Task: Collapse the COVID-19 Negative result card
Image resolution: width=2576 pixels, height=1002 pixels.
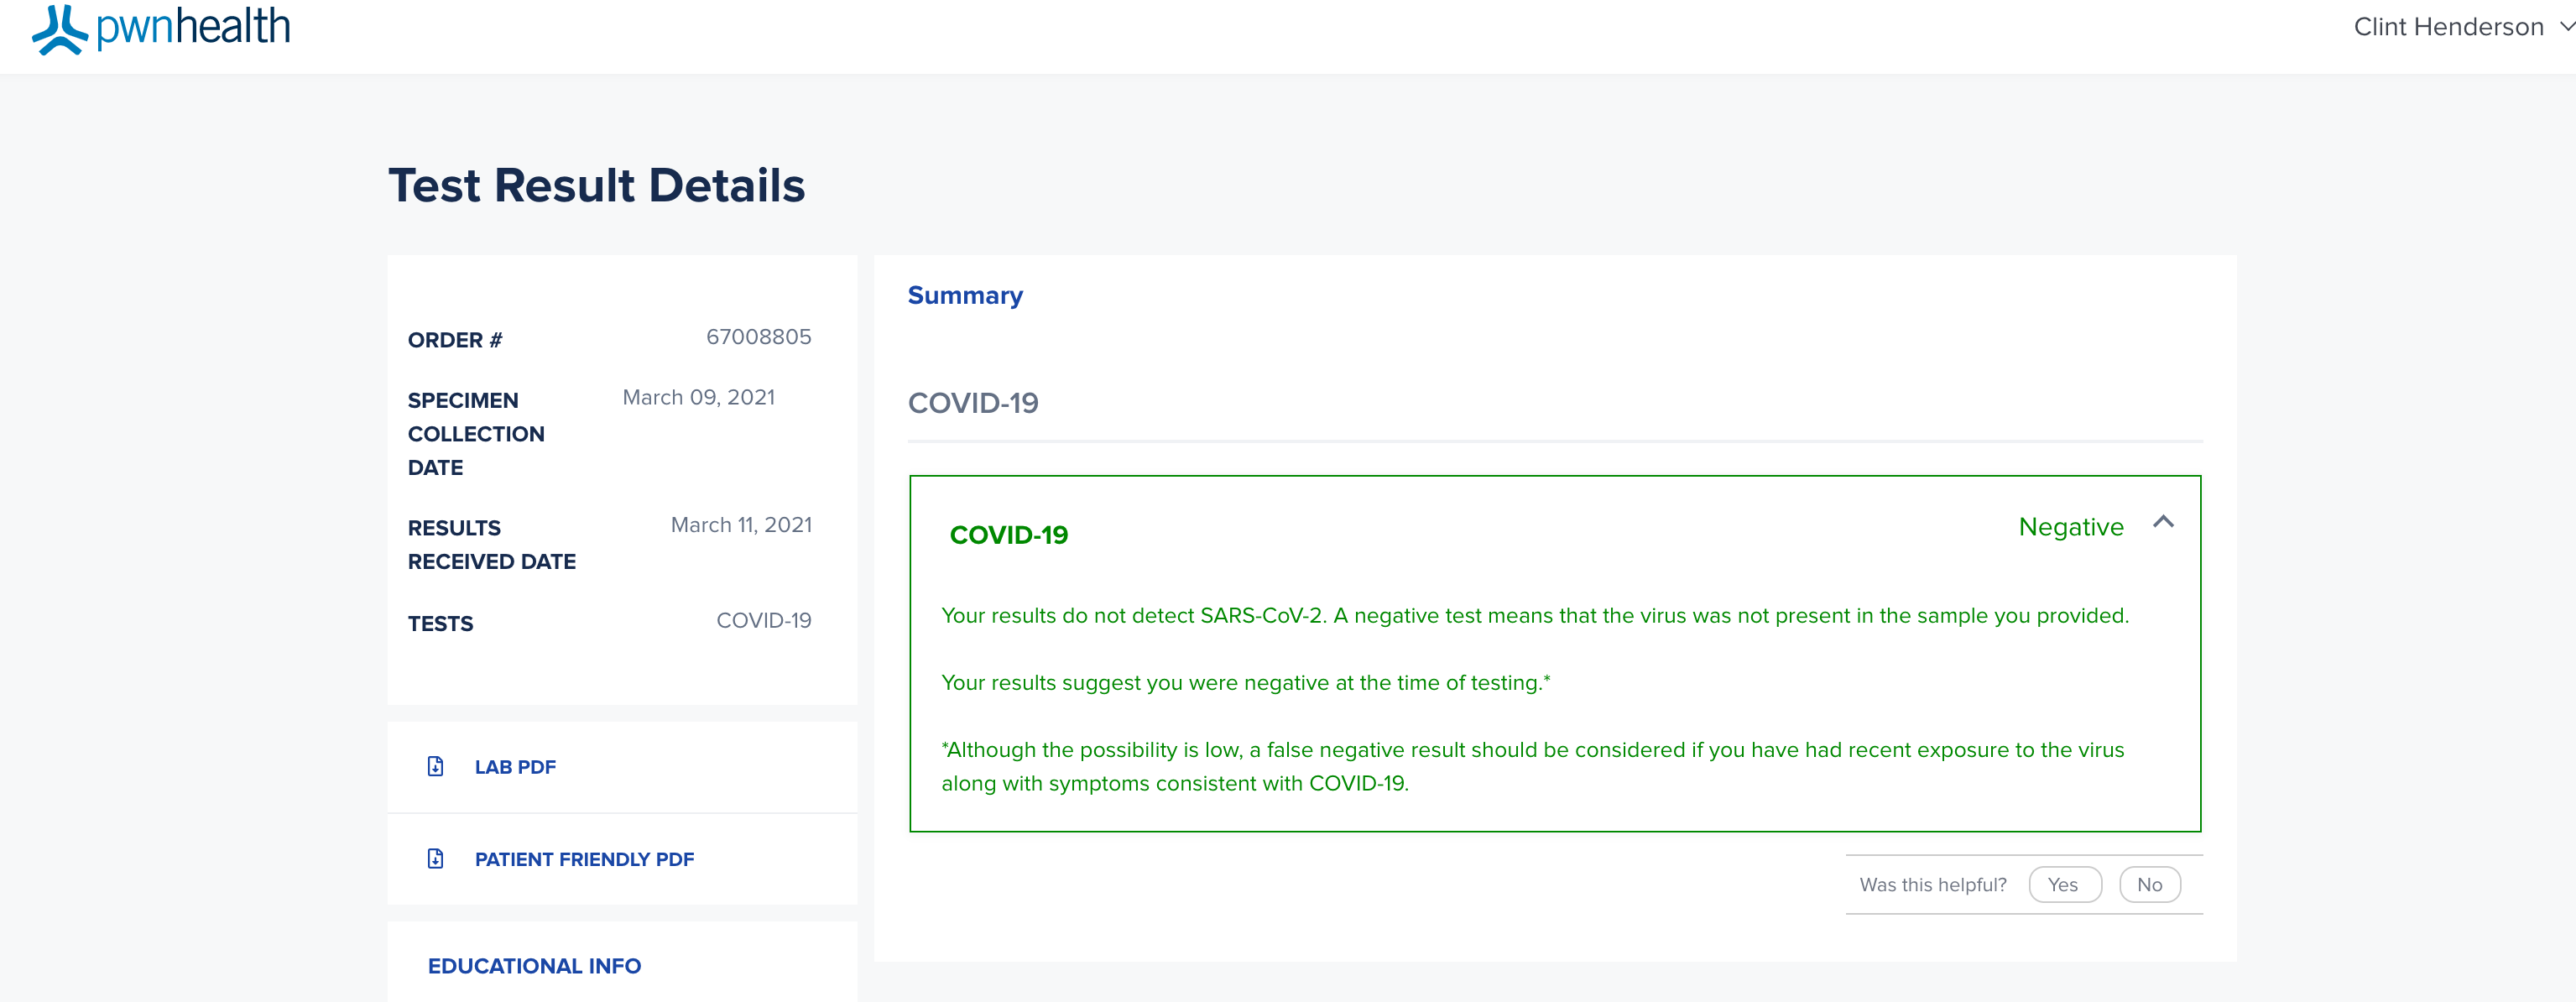Action: pos(2163,522)
